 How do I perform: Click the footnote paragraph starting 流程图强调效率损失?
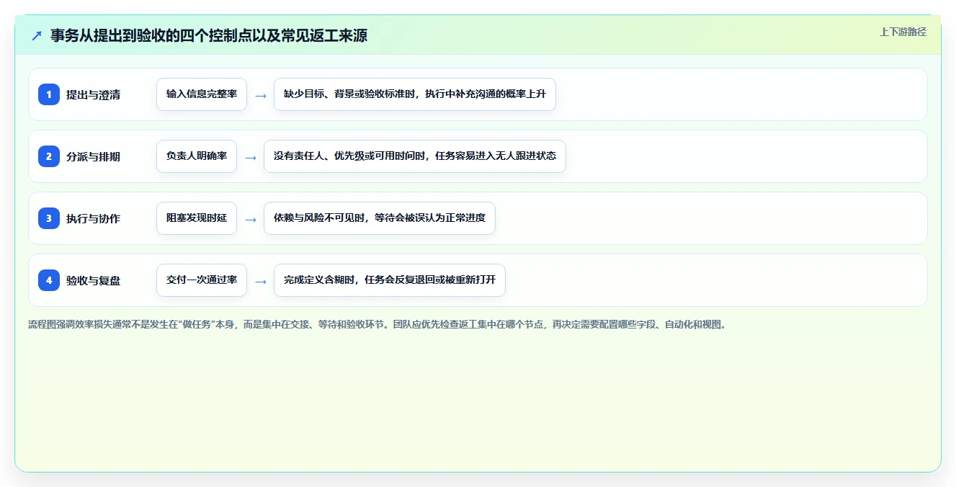378,324
